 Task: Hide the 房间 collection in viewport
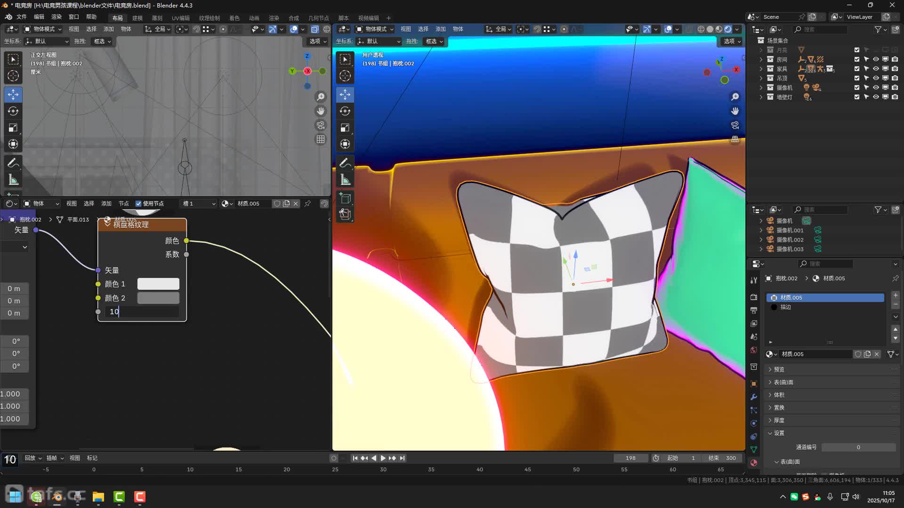coord(876,59)
